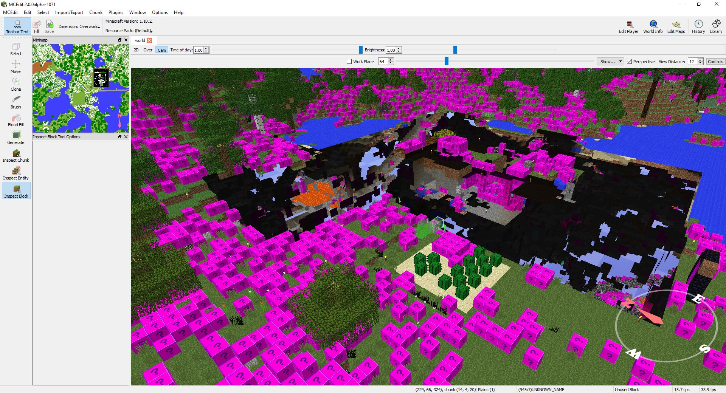Click the Time of day value field

coord(199,50)
